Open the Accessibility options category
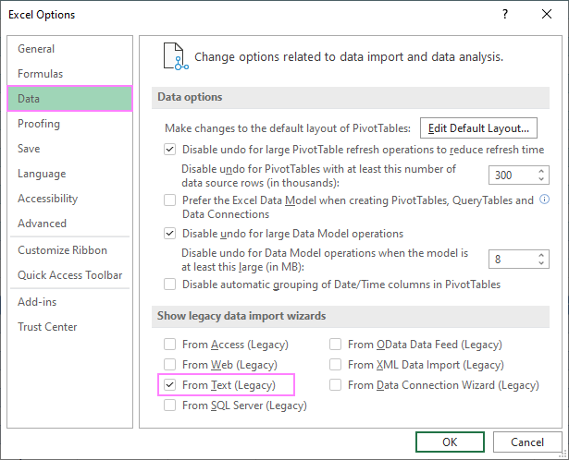Viewport: 569px width, 460px height. [69, 199]
